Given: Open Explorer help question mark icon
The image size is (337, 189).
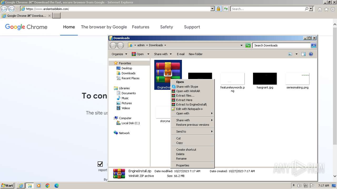Looking at the screenshot, I should tap(311, 54).
